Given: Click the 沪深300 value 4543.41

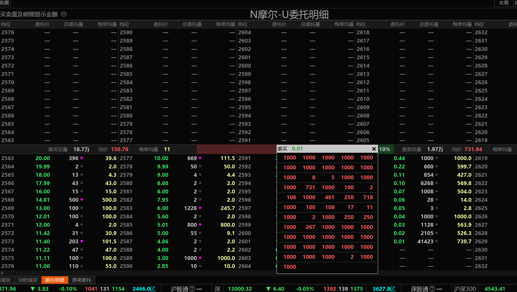Looking at the screenshot, I should point(495,289).
